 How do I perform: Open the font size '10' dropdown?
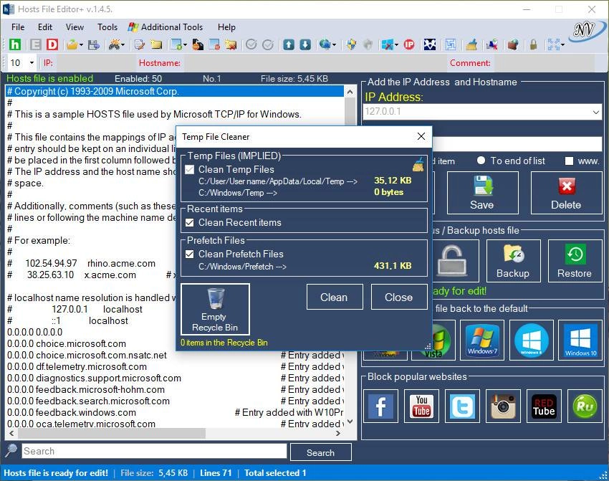(32, 62)
